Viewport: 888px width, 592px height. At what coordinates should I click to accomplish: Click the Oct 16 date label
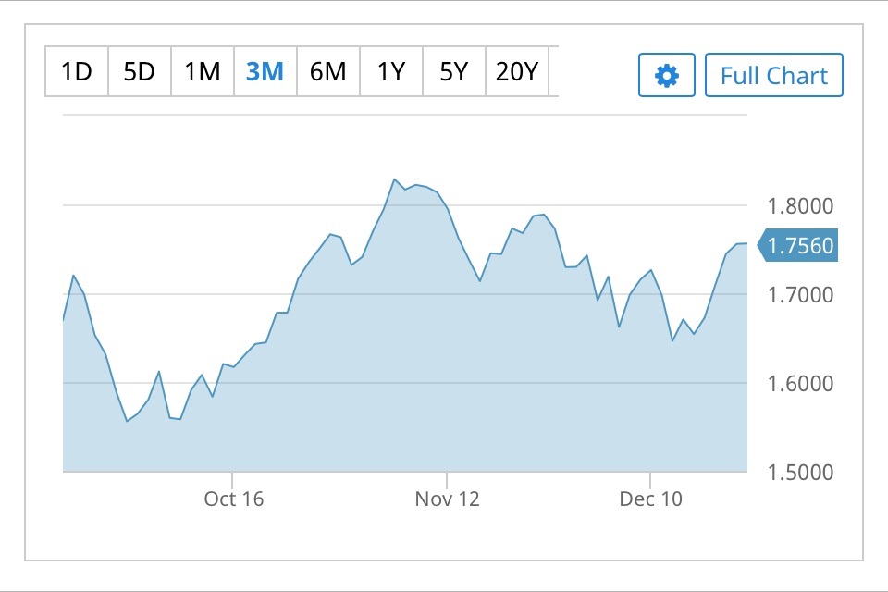pos(234,499)
